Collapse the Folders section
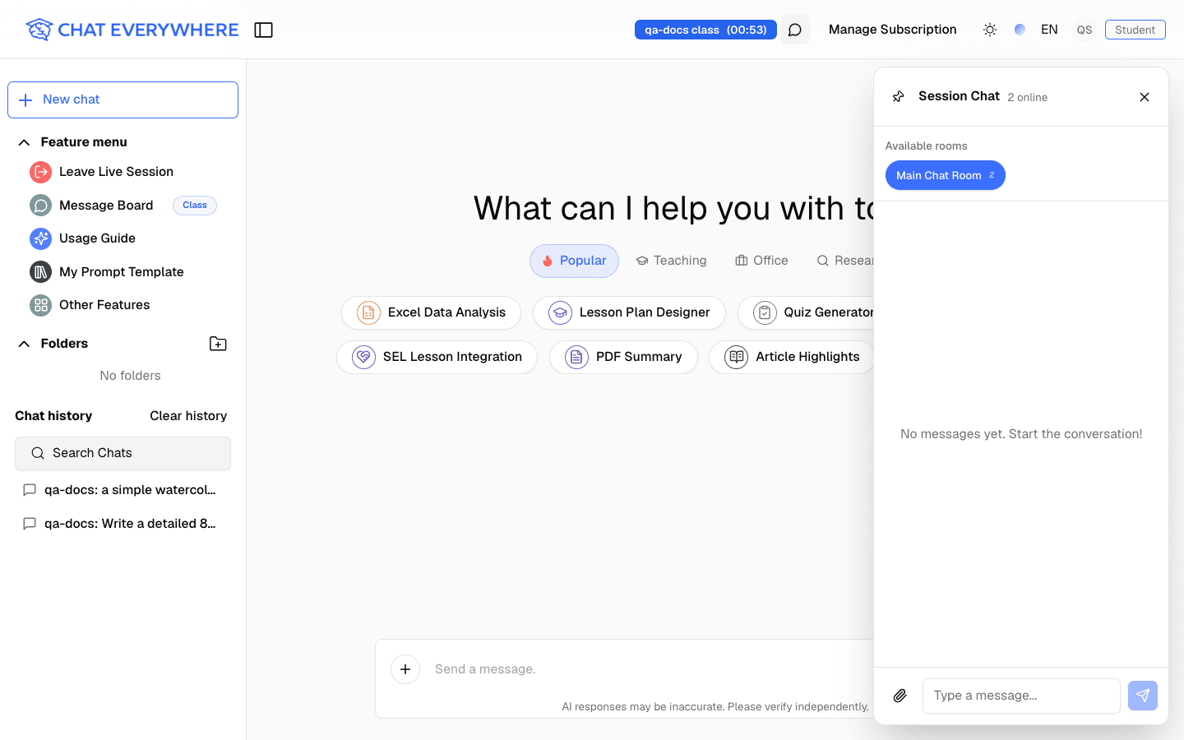The image size is (1184, 740). (x=24, y=344)
